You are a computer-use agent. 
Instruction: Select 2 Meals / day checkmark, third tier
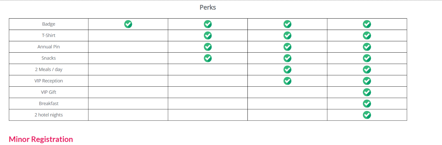[x=287, y=69]
